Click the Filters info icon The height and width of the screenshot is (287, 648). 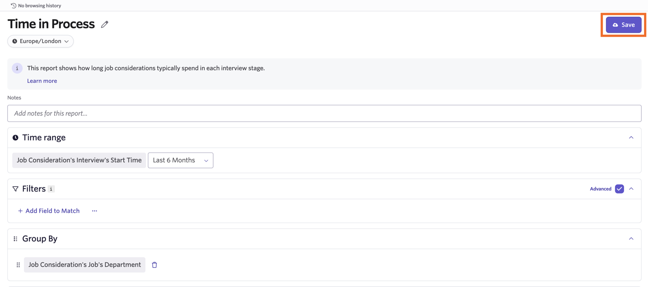(51, 189)
